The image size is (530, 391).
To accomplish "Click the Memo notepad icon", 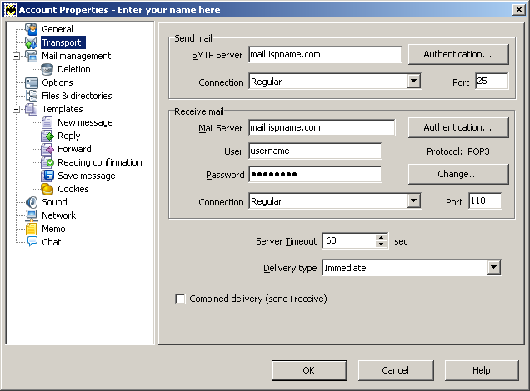I will click(x=32, y=229).
